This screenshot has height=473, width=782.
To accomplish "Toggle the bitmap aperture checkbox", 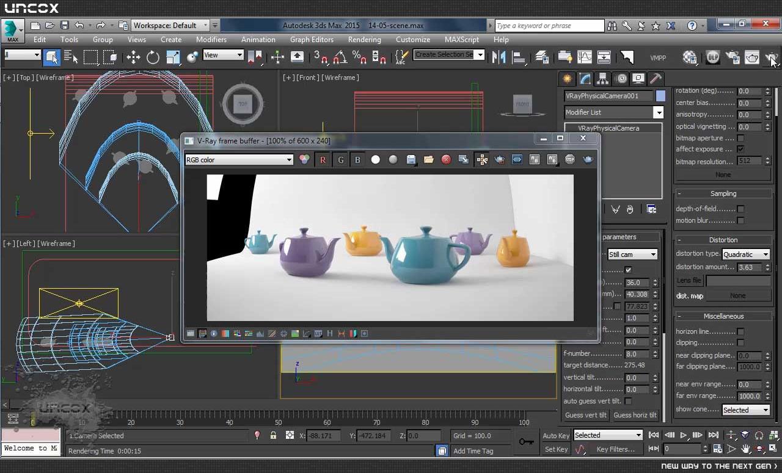I will tap(740, 138).
